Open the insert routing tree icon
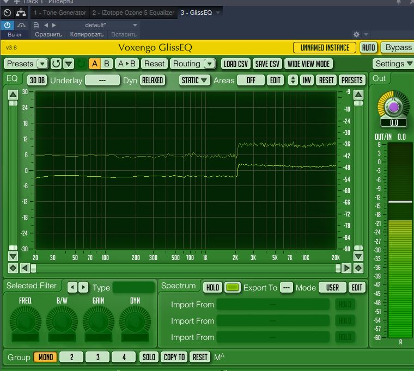This screenshot has height=371, width=414. click(21, 13)
